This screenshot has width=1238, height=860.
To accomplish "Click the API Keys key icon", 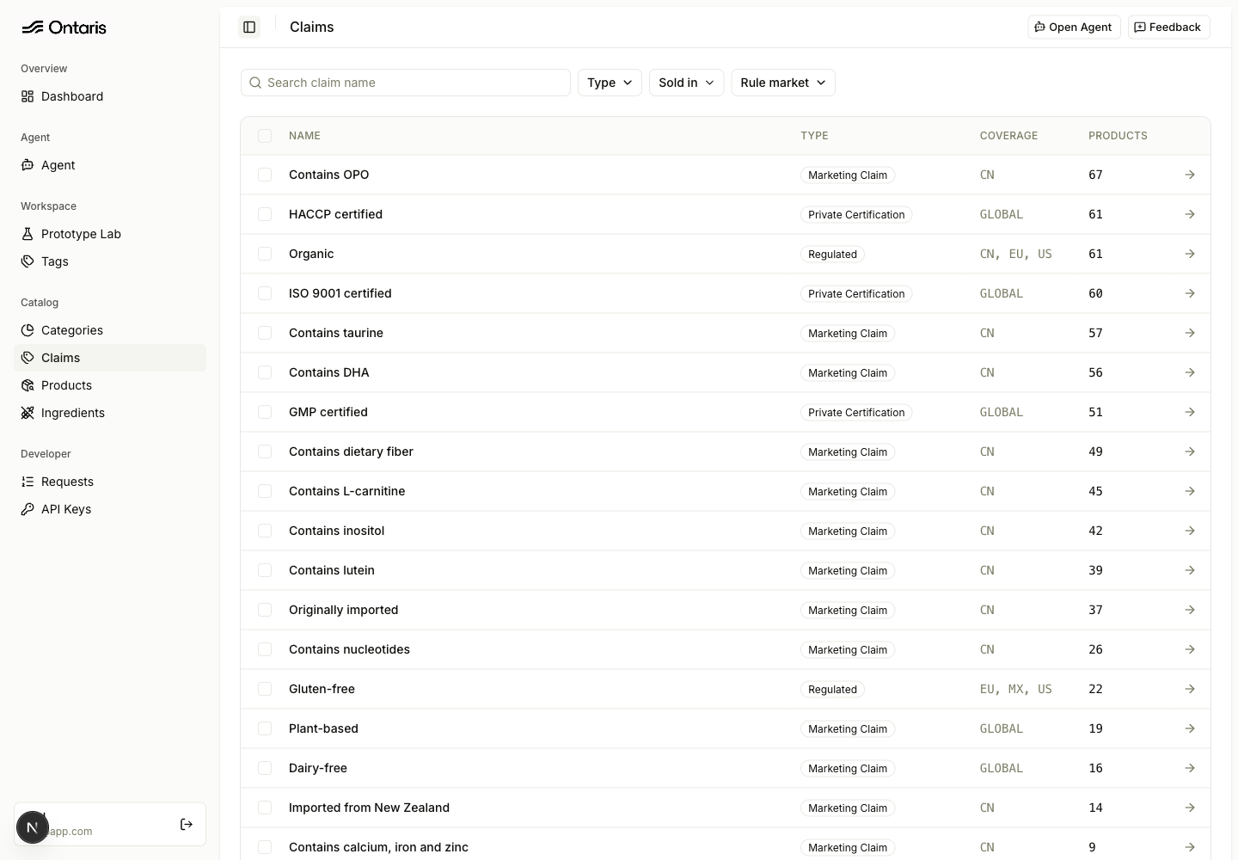I will click(28, 509).
